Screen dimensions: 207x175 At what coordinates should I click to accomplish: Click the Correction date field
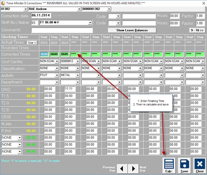(41, 16)
